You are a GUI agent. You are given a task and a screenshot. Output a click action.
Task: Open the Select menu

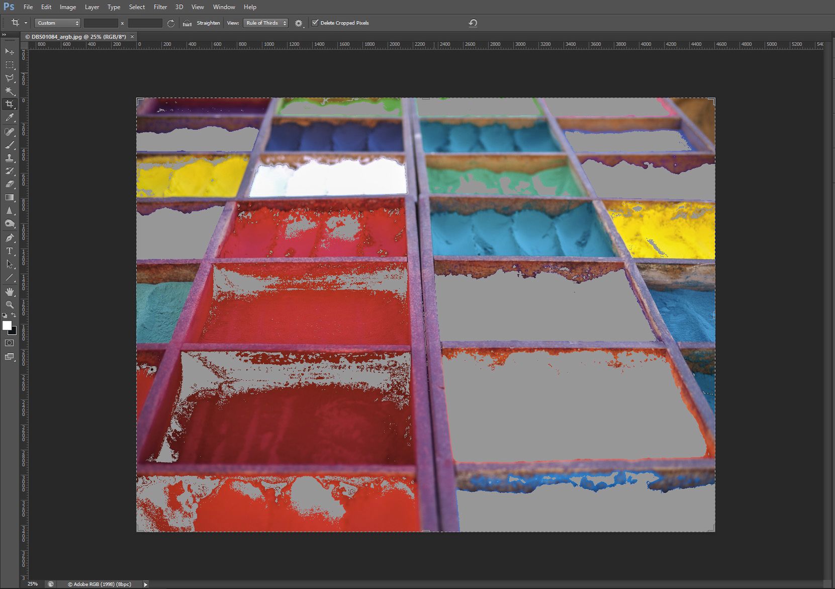click(x=137, y=7)
